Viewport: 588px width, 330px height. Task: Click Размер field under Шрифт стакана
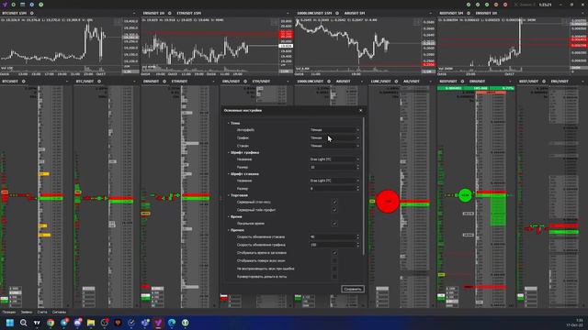pyautogui.click(x=334, y=189)
